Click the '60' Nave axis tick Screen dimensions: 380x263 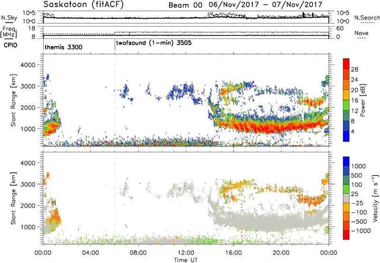pos(340,28)
